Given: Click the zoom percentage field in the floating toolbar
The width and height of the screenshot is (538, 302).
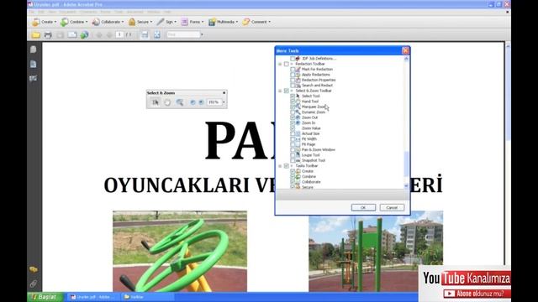Looking at the screenshot, I should [214, 102].
